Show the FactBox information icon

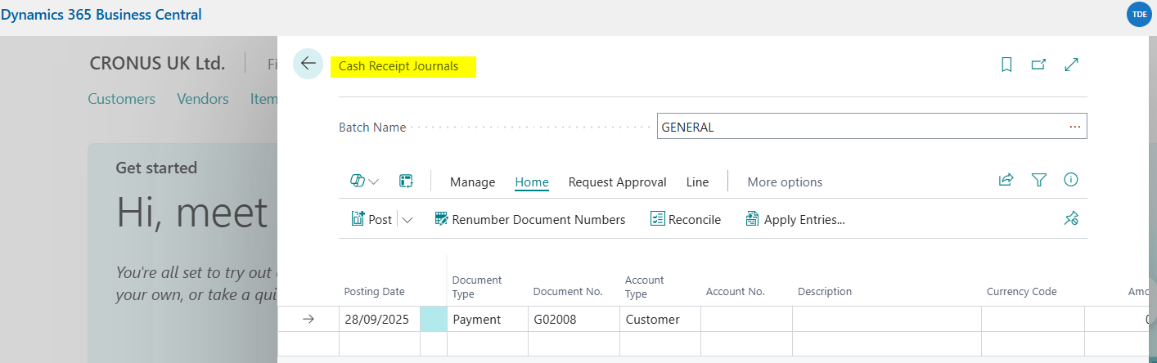pos(1070,181)
